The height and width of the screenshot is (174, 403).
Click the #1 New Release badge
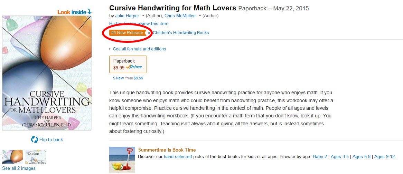pyautogui.click(x=127, y=33)
